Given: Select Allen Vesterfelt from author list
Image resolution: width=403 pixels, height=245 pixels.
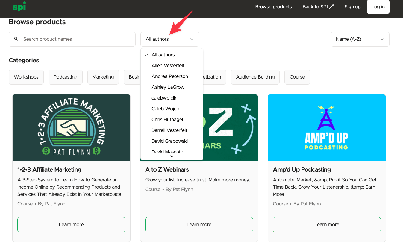Looking at the screenshot, I should (168, 66).
